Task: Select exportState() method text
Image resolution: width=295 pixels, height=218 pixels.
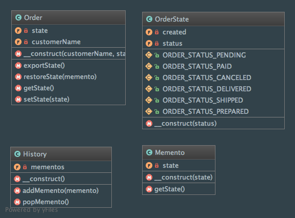Action: (x=44, y=66)
